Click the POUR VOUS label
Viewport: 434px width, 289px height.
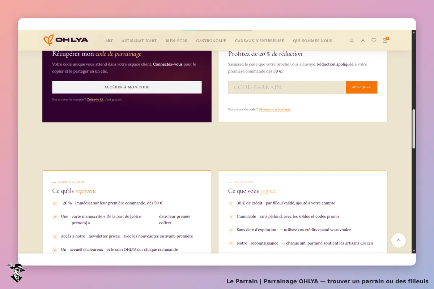(243, 182)
